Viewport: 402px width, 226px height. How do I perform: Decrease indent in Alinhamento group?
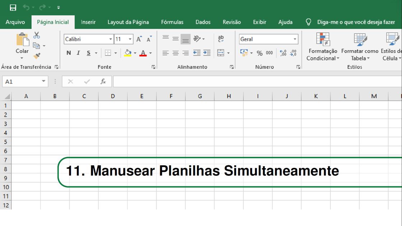[197, 53]
